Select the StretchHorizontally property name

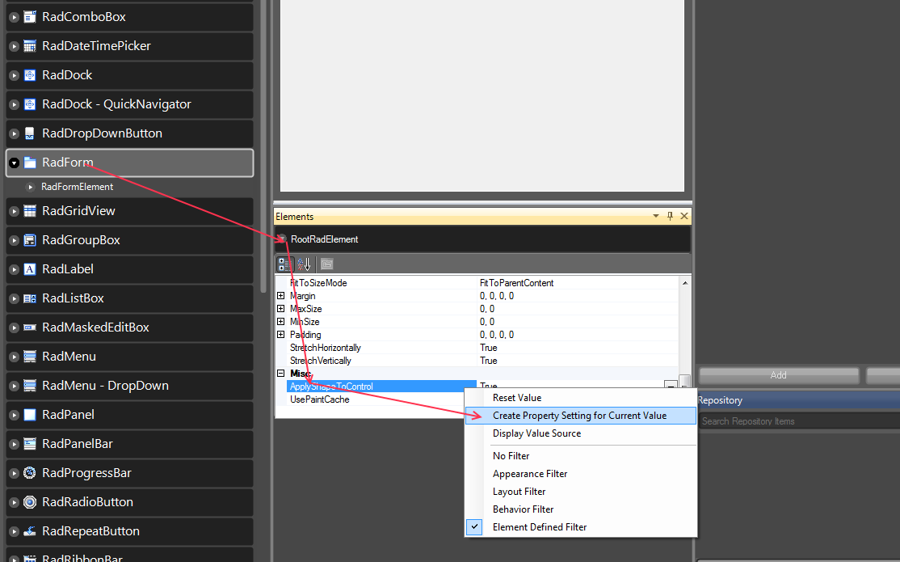point(326,348)
